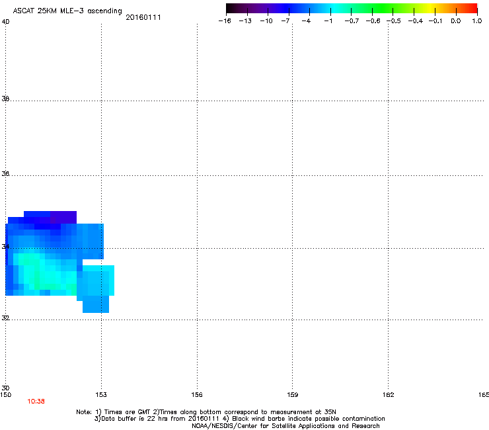Click the color bar label 0.0

[456, 21]
